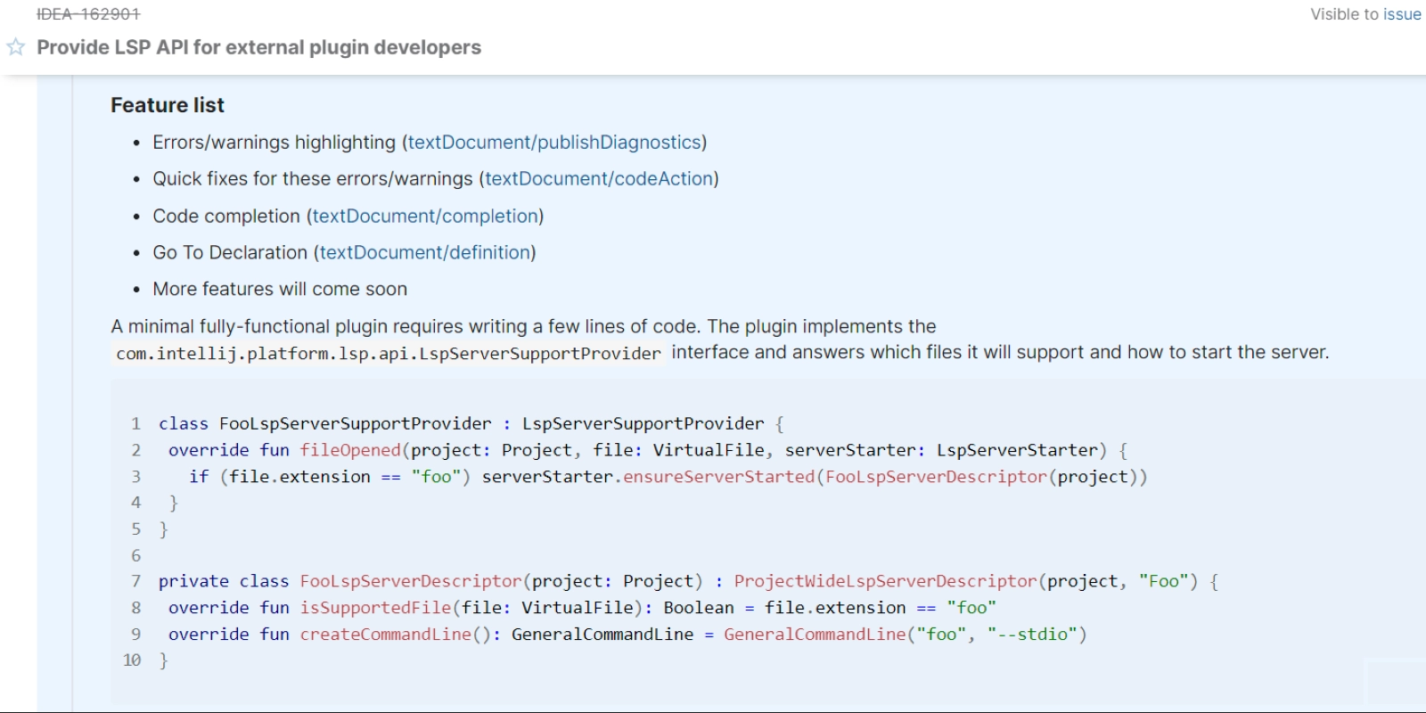Click 'ProjectWideLspServerDescriptor' in code line 7
The height and width of the screenshot is (713, 1426).
[x=885, y=582]
